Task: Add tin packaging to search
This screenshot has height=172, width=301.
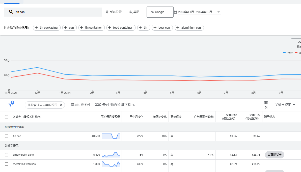Action: 47,28
